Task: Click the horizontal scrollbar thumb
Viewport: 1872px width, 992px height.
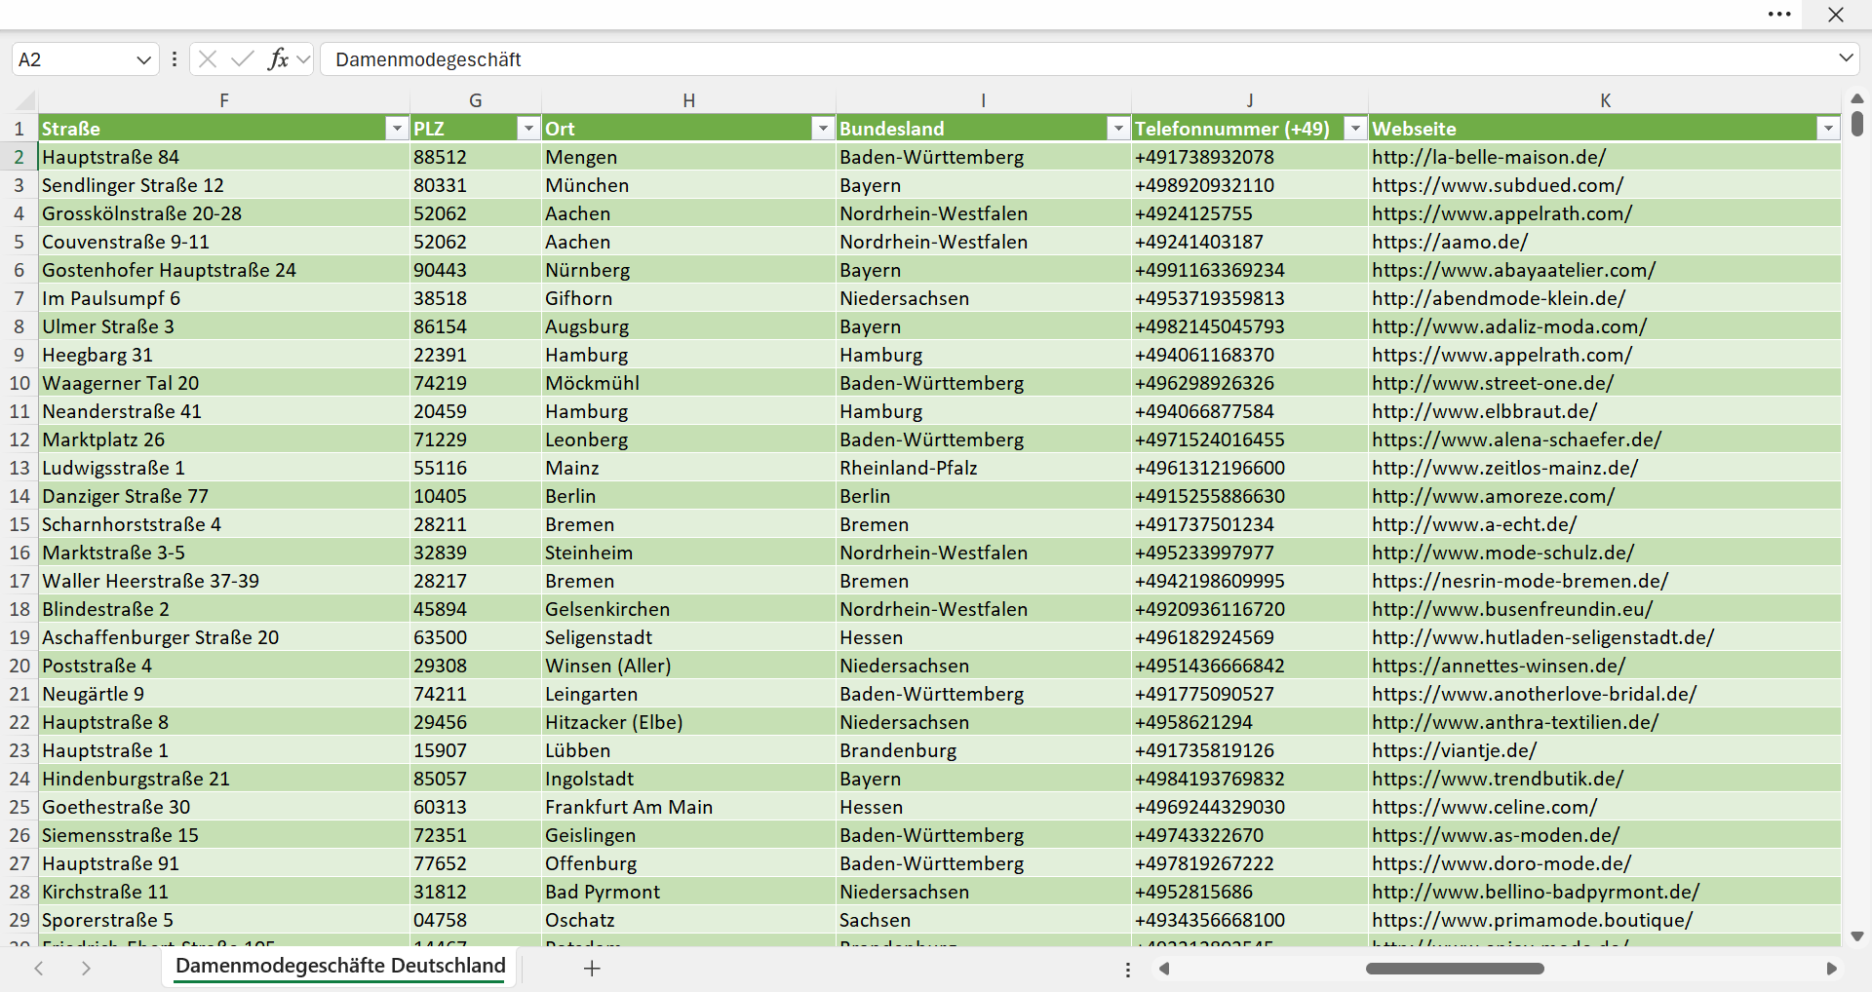Action: tap(1455, 969)
